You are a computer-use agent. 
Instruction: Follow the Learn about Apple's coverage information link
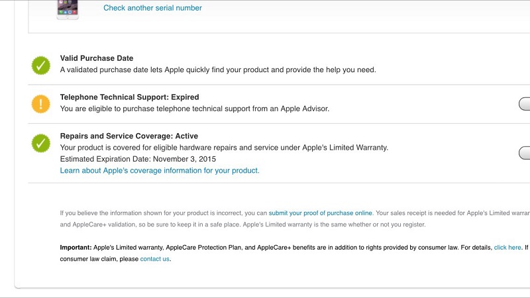point(160,170)
